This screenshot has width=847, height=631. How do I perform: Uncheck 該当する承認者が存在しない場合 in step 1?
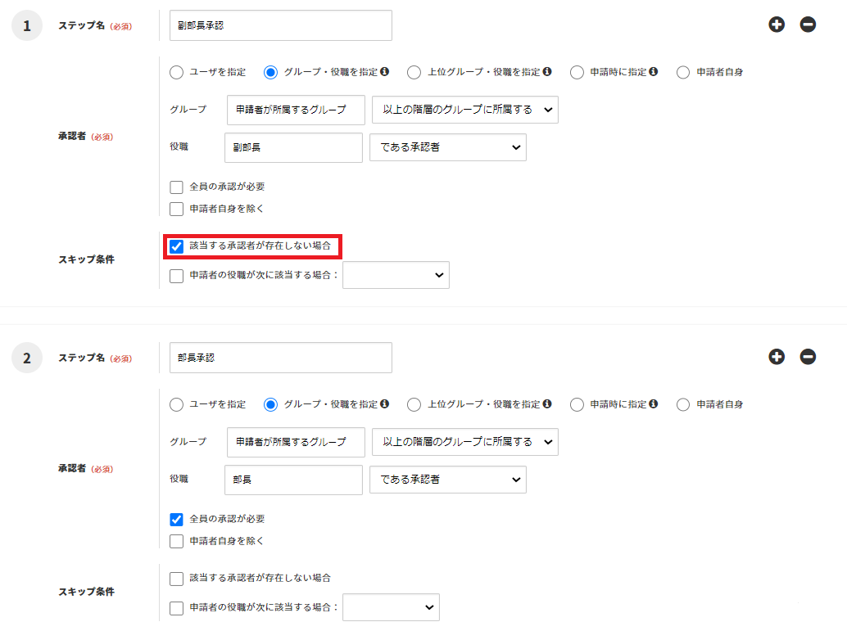(176, 246)
